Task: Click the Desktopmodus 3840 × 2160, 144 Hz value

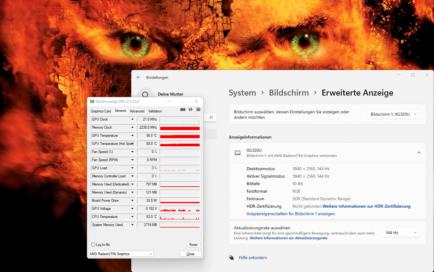Action: 311,169
